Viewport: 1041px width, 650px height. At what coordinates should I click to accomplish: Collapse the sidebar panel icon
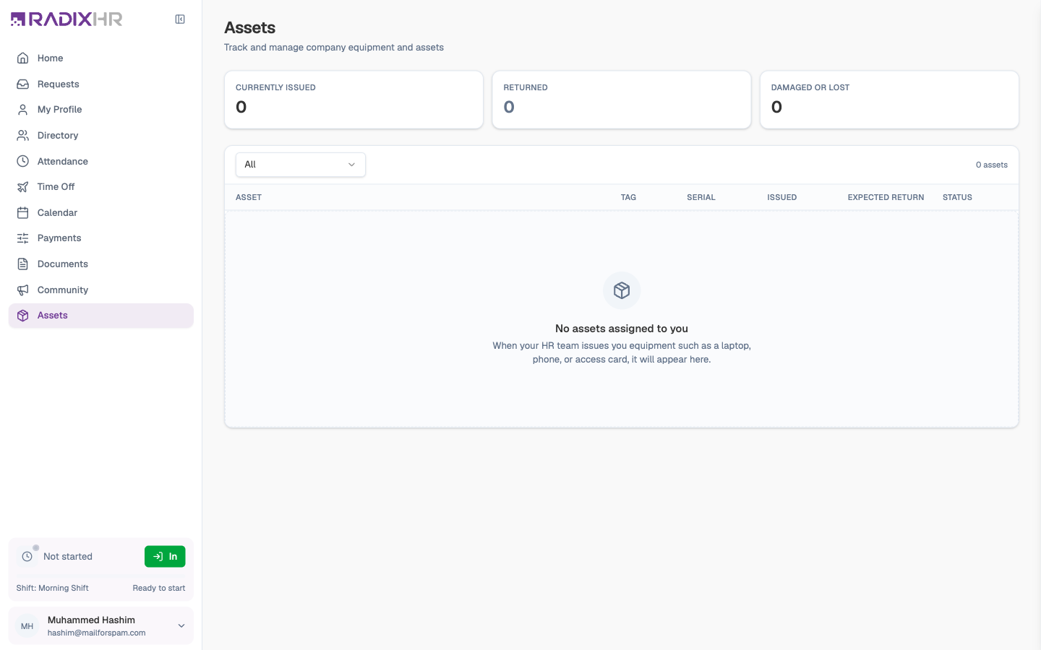click(180, 19)
